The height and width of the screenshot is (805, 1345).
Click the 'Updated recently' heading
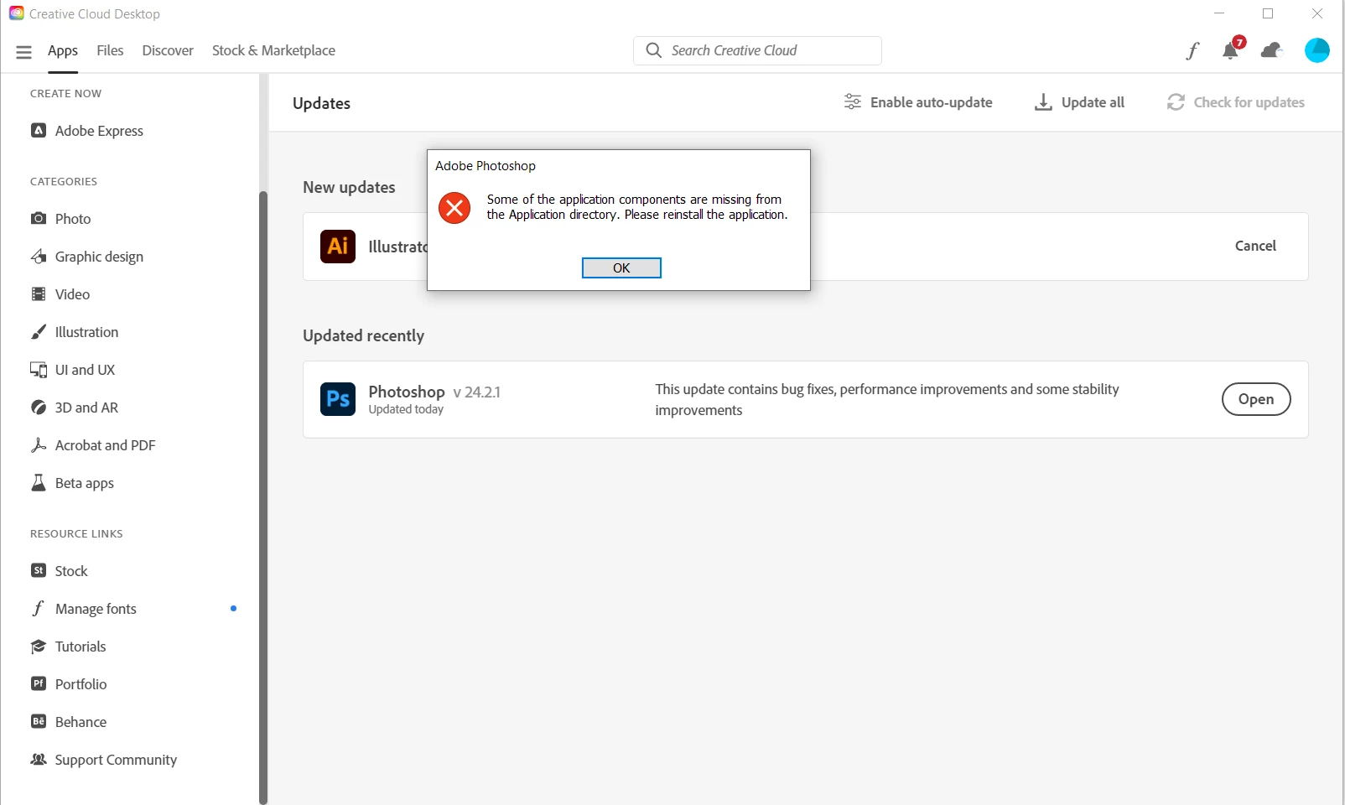[x=363, y=335]
